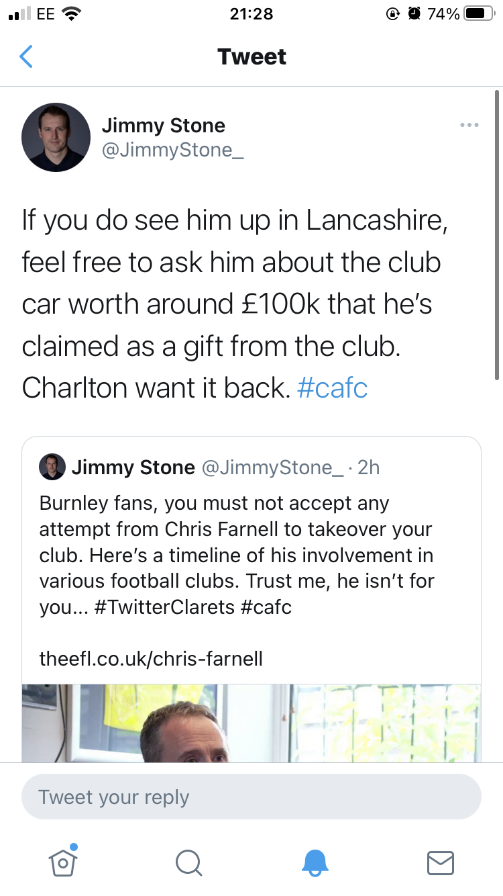Open the @JimmyStone_ handle under author name

coord(172,150)
